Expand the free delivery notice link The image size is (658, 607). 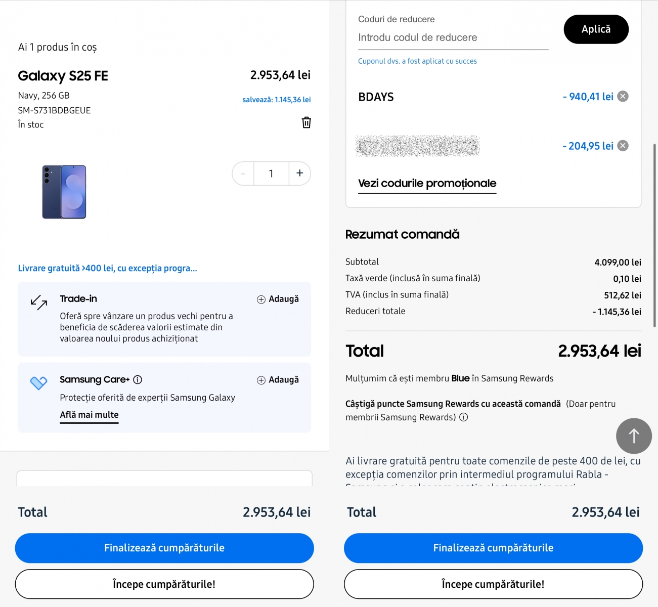[x=107, y=268]
